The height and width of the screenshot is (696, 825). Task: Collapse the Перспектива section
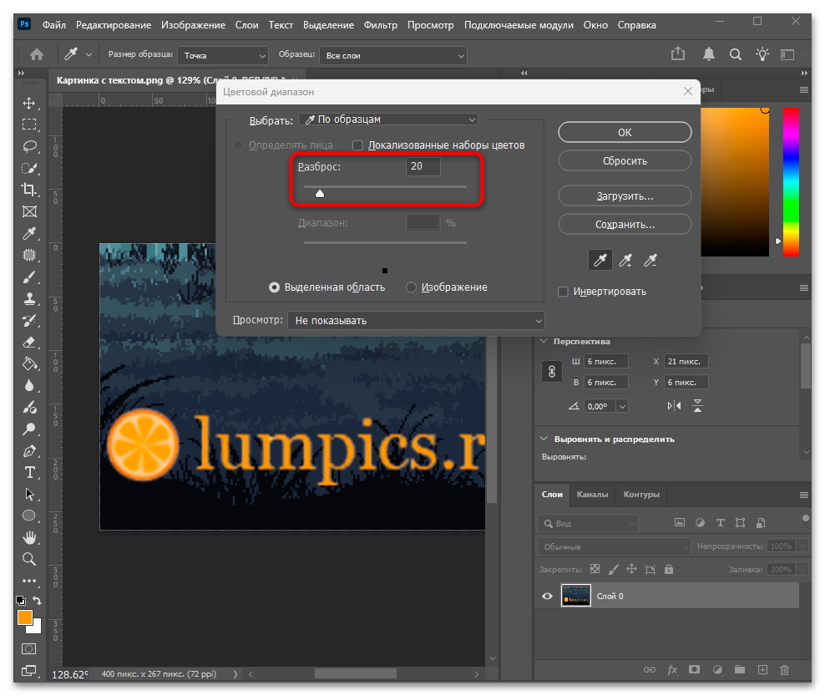click(544, 341)
